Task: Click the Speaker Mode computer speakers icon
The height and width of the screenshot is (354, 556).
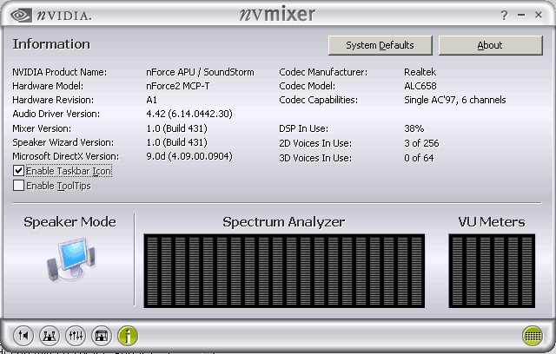Action: [69, 265]
